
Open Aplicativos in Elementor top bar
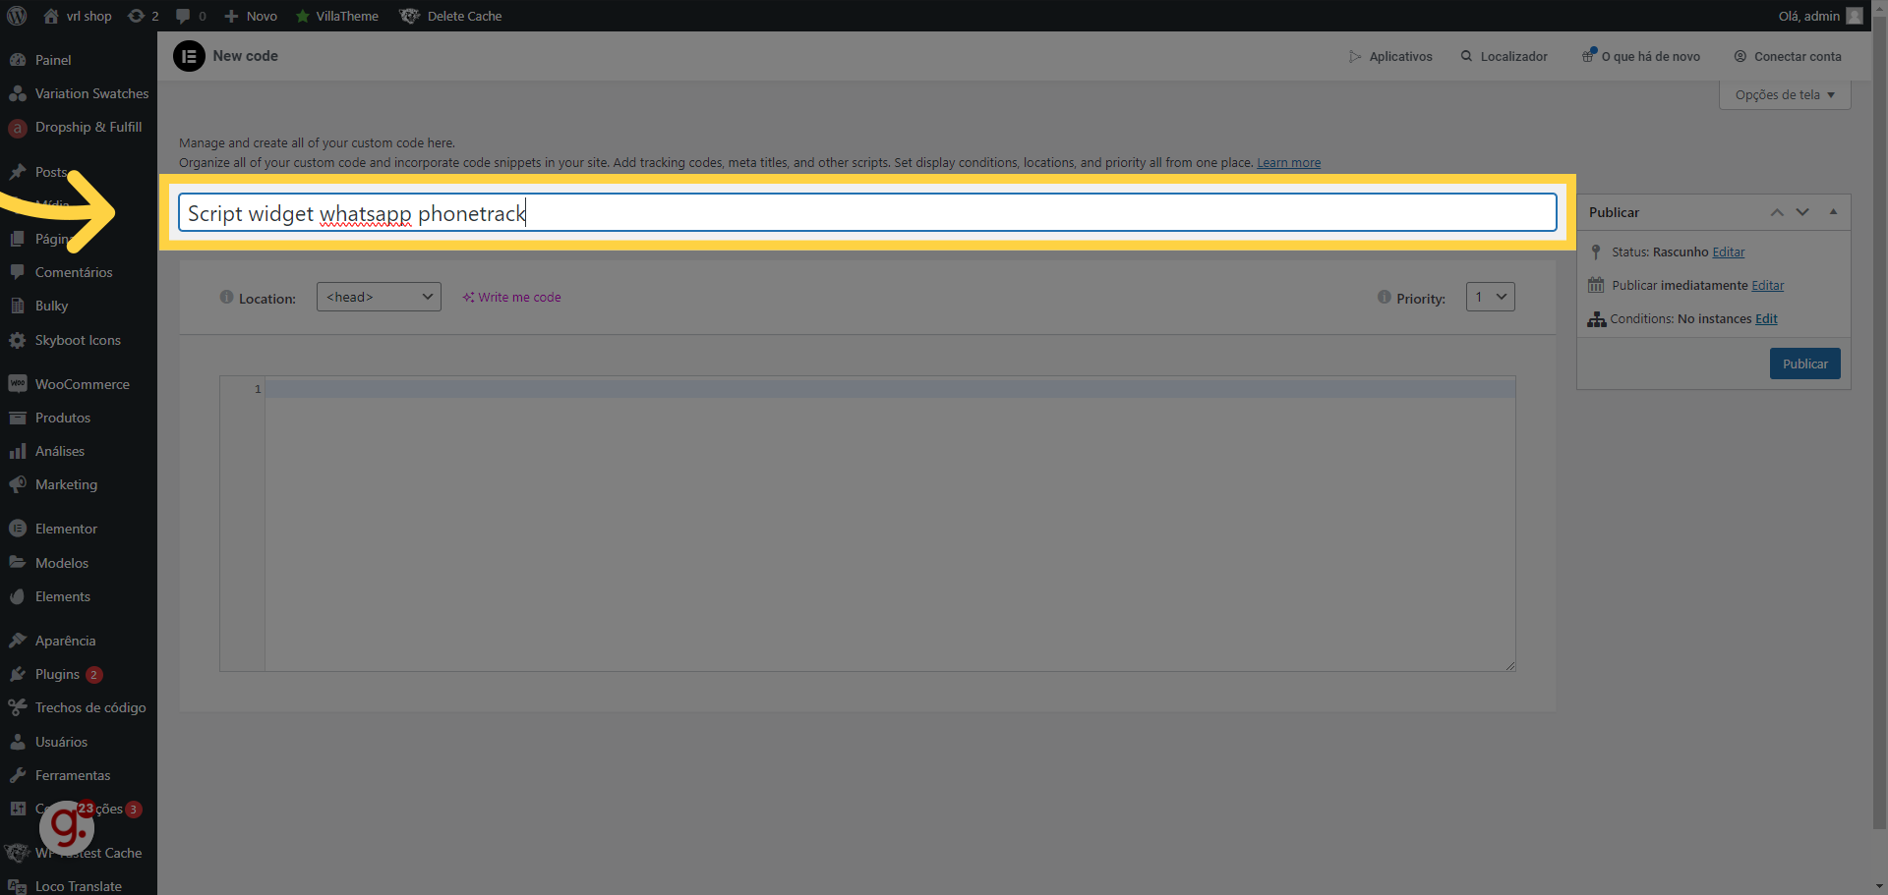click(1390, 56)
